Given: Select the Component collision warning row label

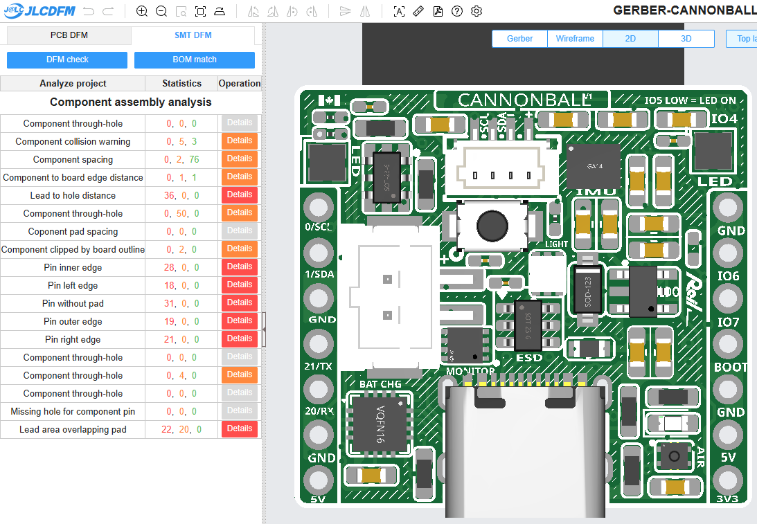Looking at the screenshot, I should point(73,141).
